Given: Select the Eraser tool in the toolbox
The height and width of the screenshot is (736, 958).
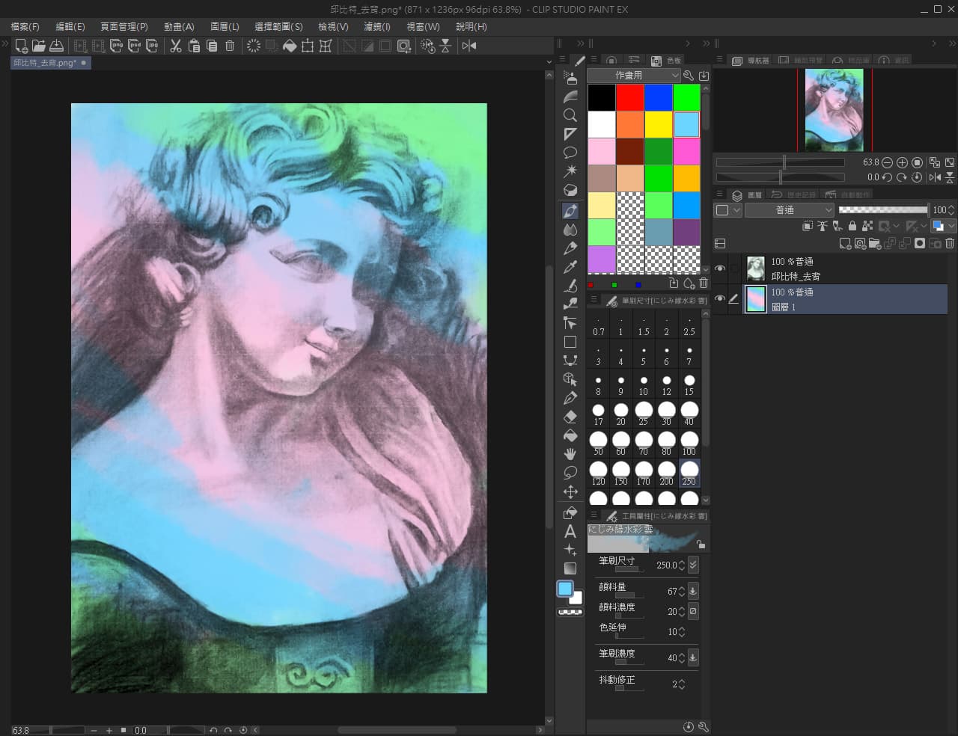Looking at the screenshot, I should [x=570, y=417].
